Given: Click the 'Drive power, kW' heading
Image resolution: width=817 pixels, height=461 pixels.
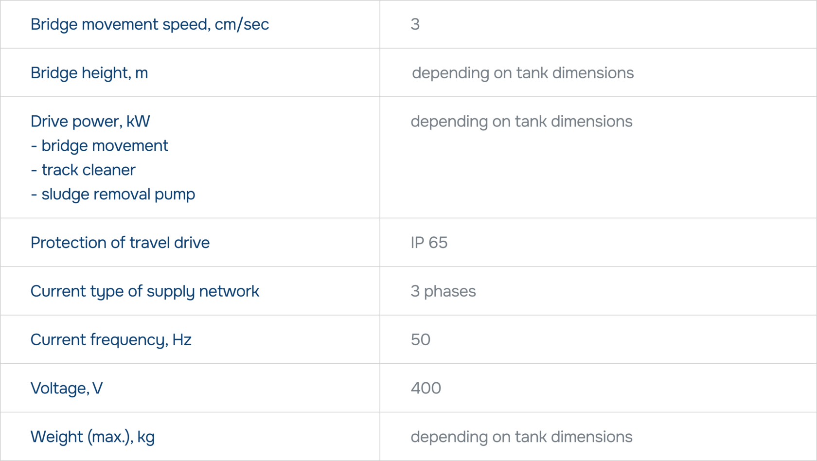Looking at the screenshot, I should click(90, 122).
